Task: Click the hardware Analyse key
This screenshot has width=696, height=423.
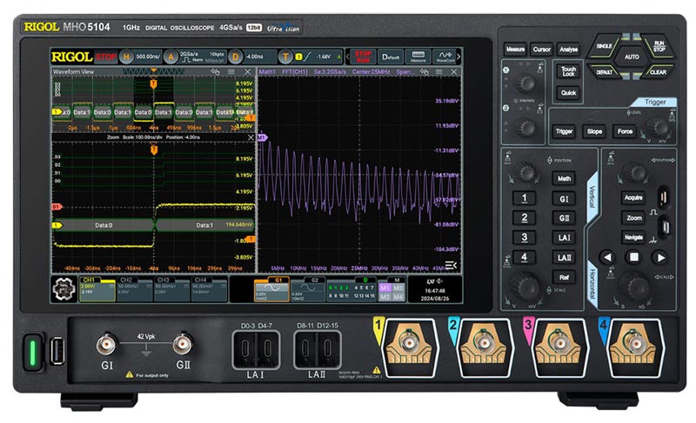Action: [569, 50]
